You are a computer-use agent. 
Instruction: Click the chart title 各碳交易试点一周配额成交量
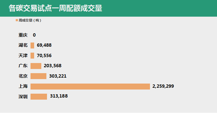pos(55,8)
